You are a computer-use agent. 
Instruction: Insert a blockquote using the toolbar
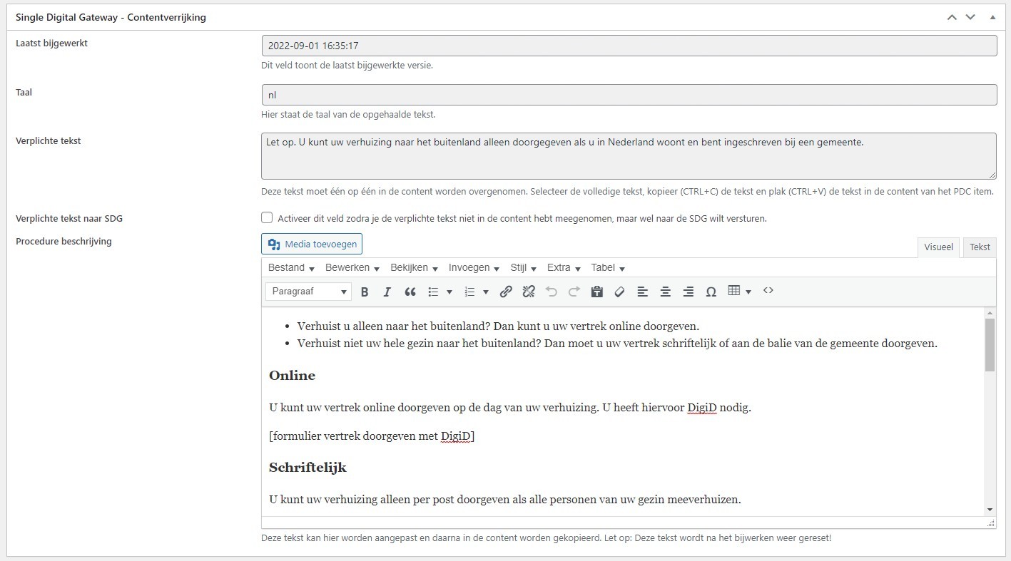[x=410, y=291]
